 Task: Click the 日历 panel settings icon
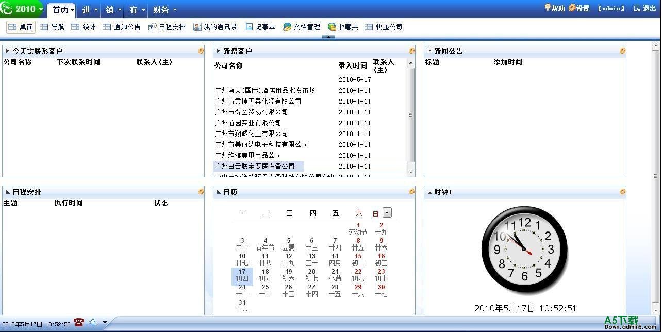(412, 192)
